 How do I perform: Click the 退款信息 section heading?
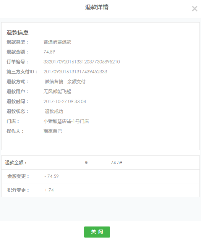point(18,32)
